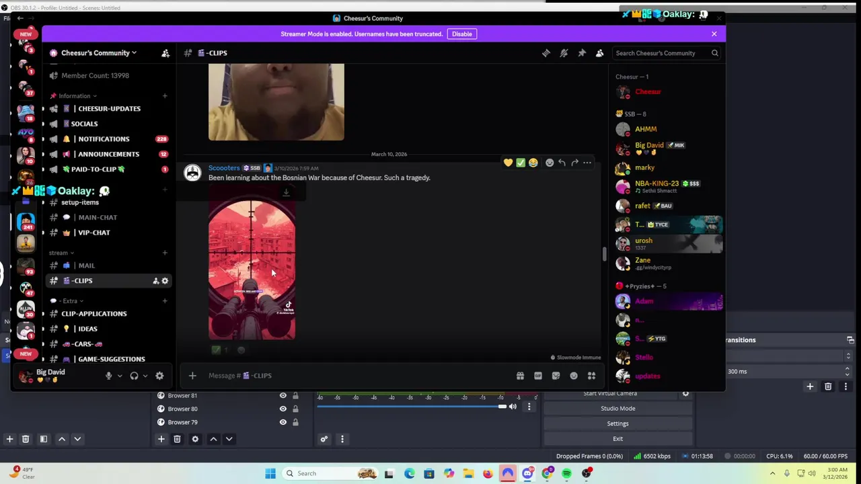Collapse the Extra channel category
The height and width of the screenshot is (484, 861).
(70, 300)
